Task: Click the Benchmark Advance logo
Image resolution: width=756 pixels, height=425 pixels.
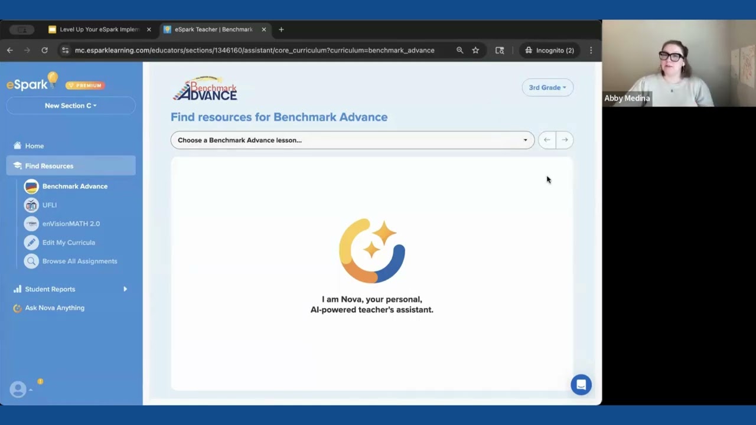Action: [205, 89]
